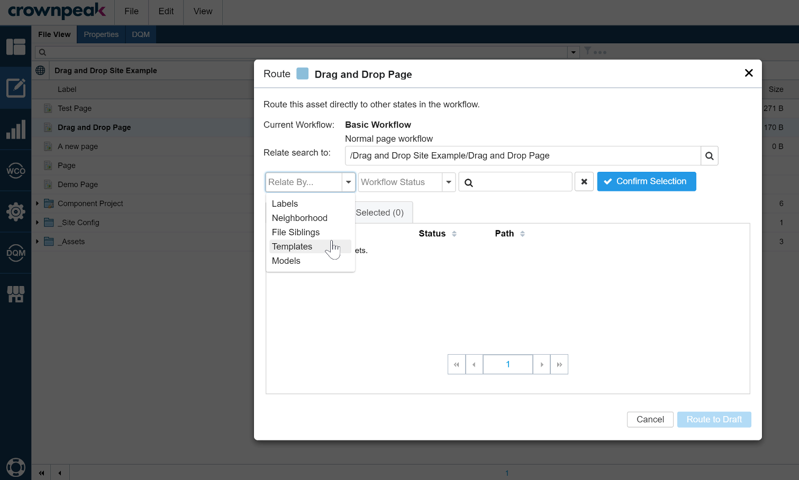
Task: Open the analytics bar chart sidebar icon
Action: pos(16,129)
